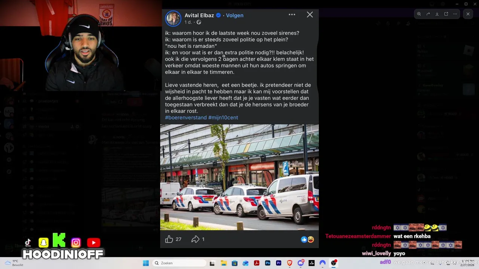The width and height of the screenshot is (479, 269).
Task: Open the image in browser icon
Action: tap(446, 14)
